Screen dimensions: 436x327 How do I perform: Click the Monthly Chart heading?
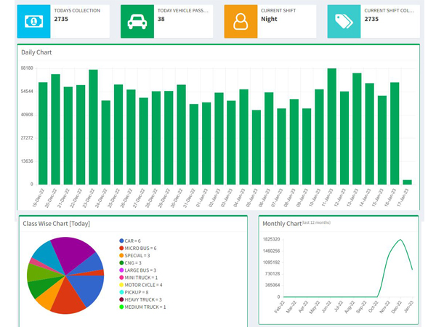281,223
